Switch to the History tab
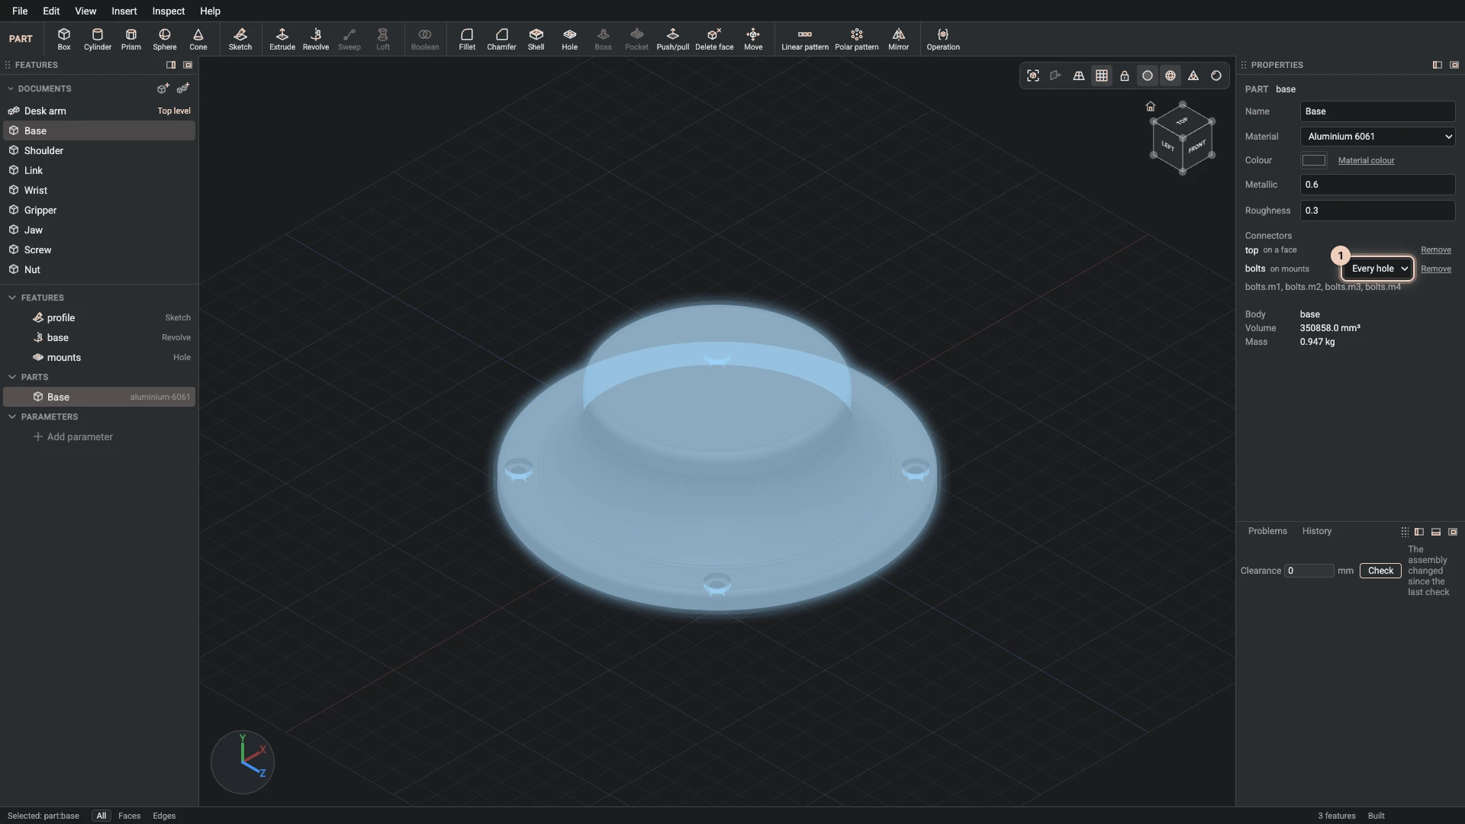 [x=1316, y=531]
